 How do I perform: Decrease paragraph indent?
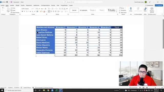60,9
